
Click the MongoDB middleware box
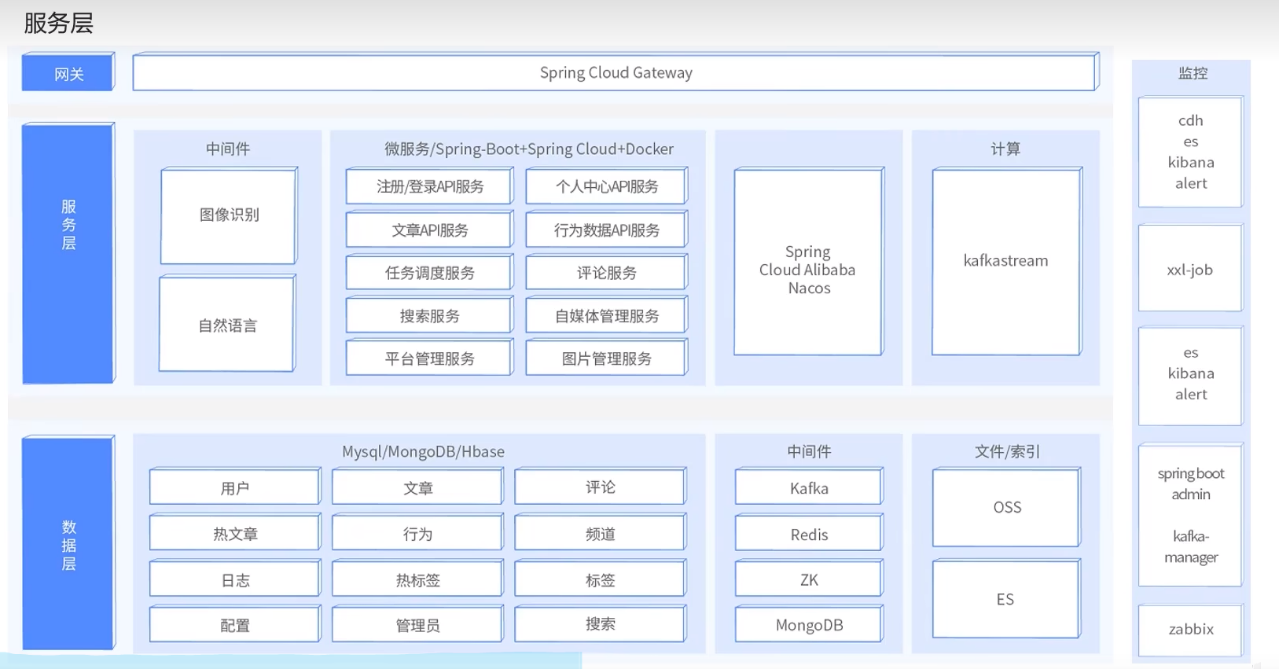pyautogui.click(x=809, y=624)
